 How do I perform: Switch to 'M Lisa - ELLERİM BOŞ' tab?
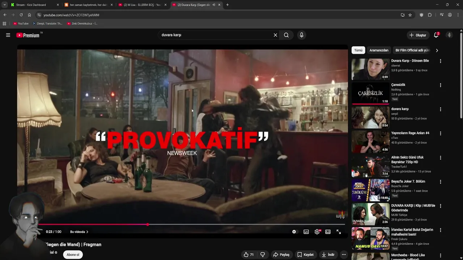[143, 5]
